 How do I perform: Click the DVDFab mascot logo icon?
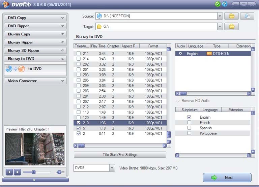pos(6,4)
